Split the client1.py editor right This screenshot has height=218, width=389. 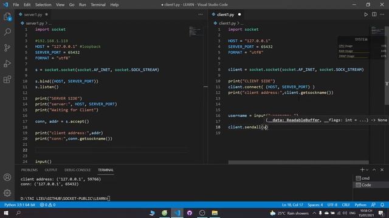[x=374, y=15]
